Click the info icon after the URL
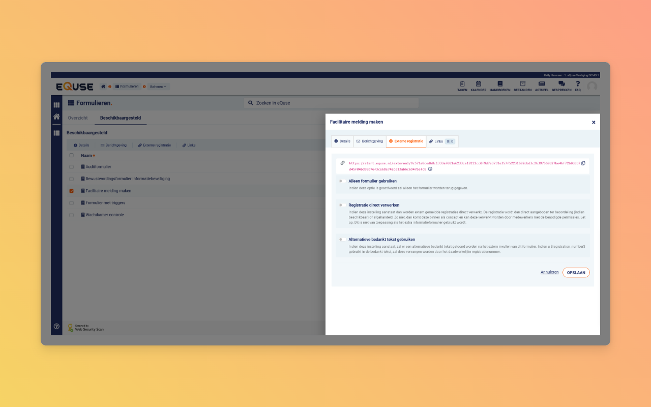Viewport: 651px width, 407px height. pyautogui.click(x=430, y=169)
